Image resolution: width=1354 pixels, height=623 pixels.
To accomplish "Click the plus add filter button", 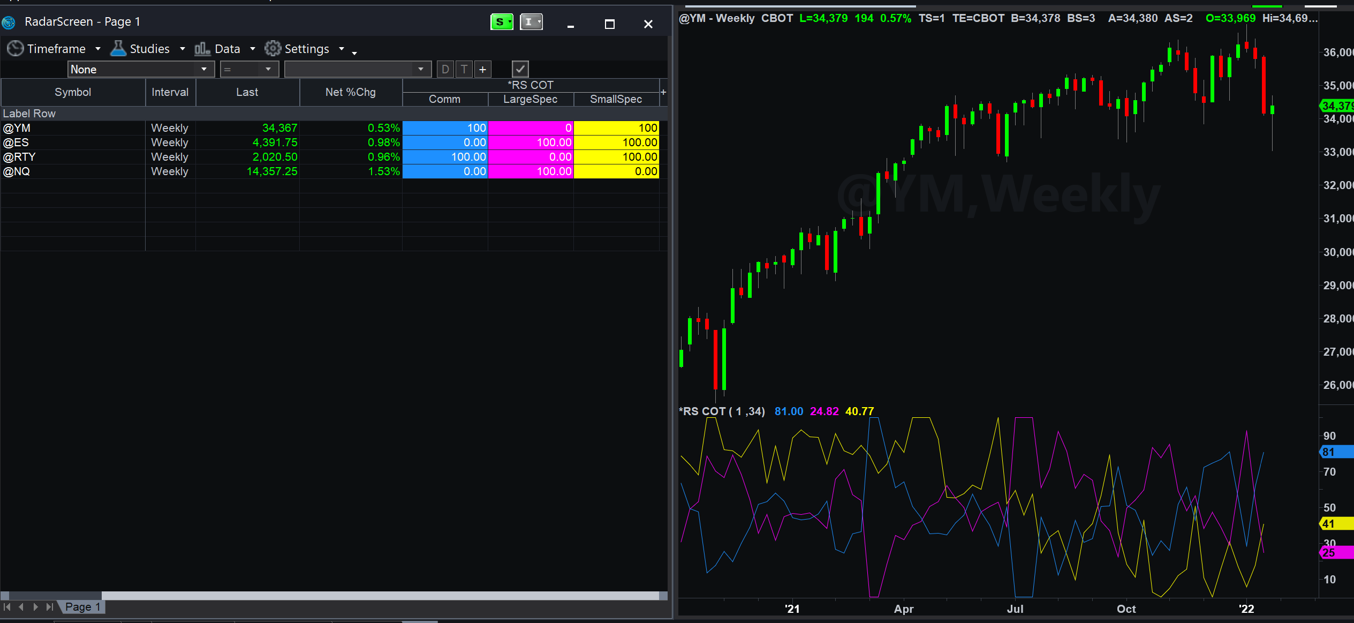I will tap(482, 69).
